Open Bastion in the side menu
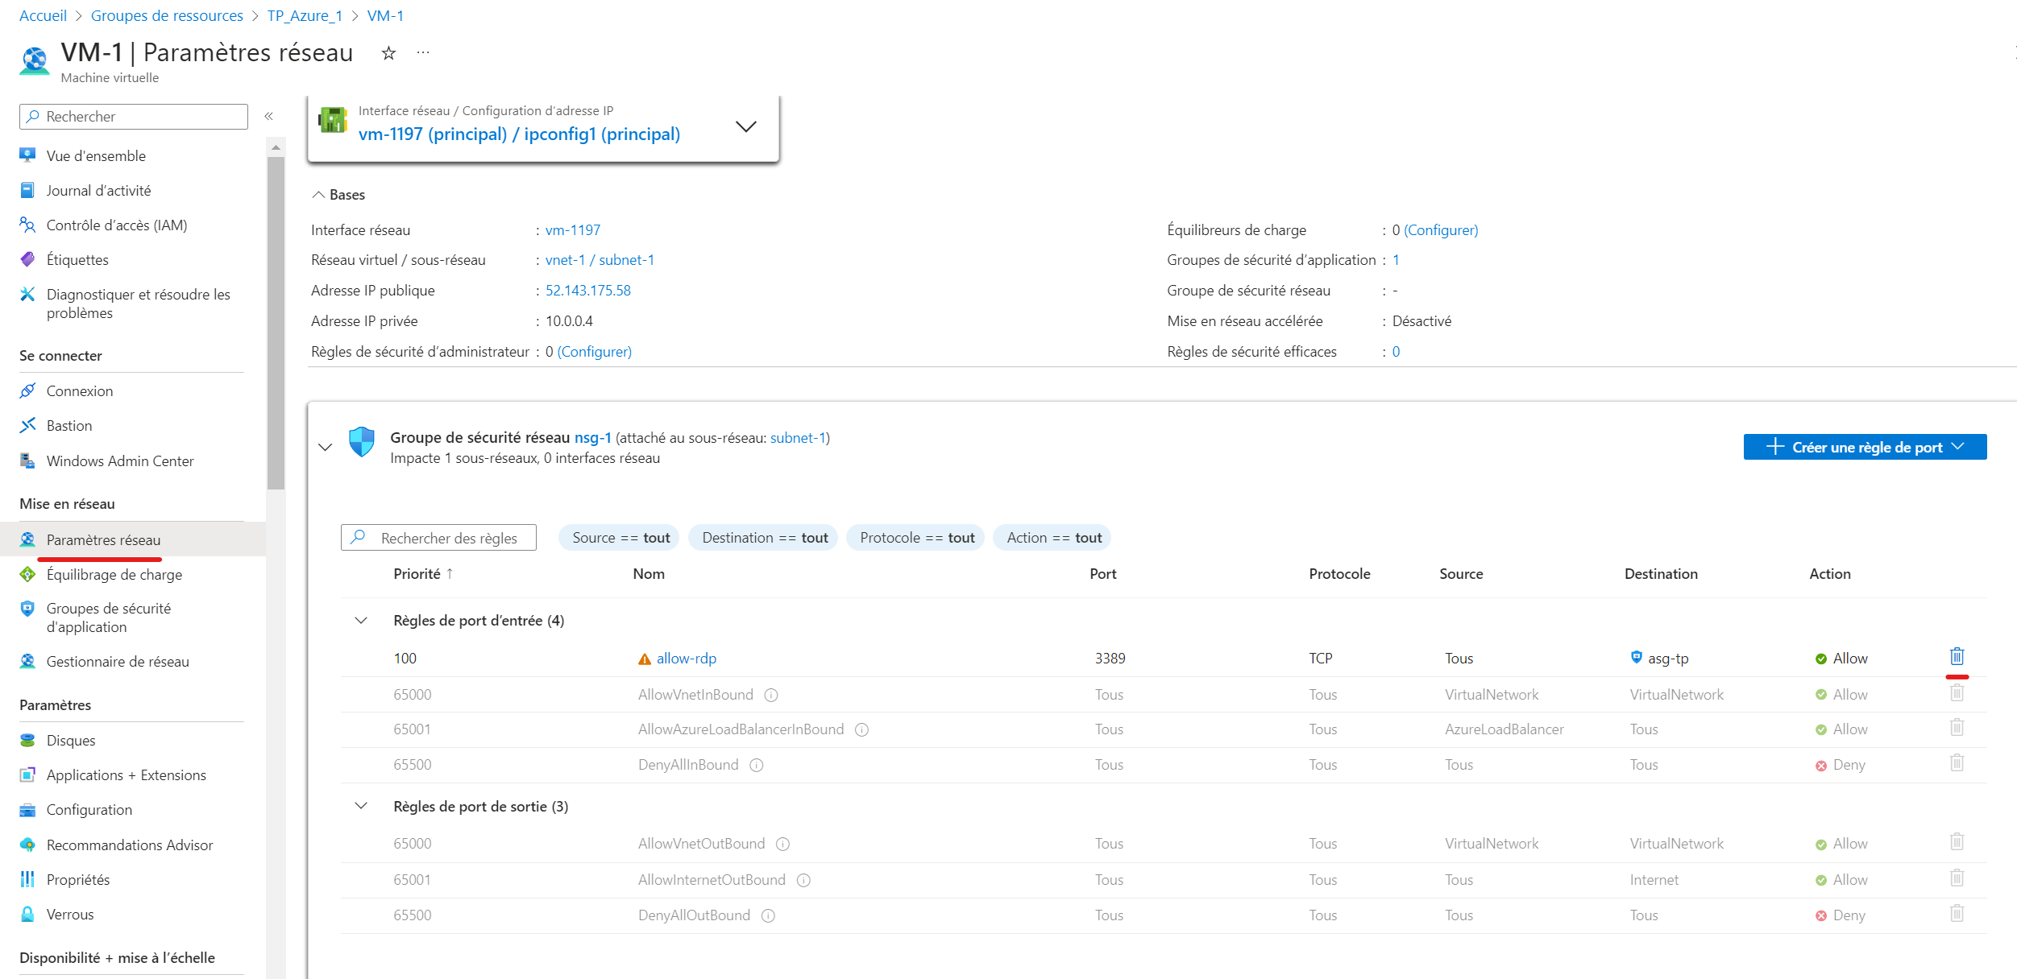Screen dimensions: 2017x979 69,426
